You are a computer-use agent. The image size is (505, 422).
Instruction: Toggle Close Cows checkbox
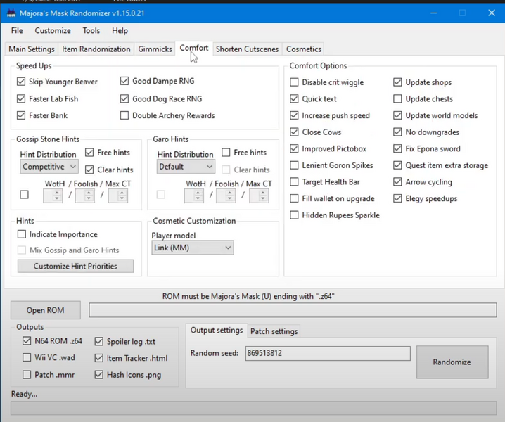coord(294,132)
